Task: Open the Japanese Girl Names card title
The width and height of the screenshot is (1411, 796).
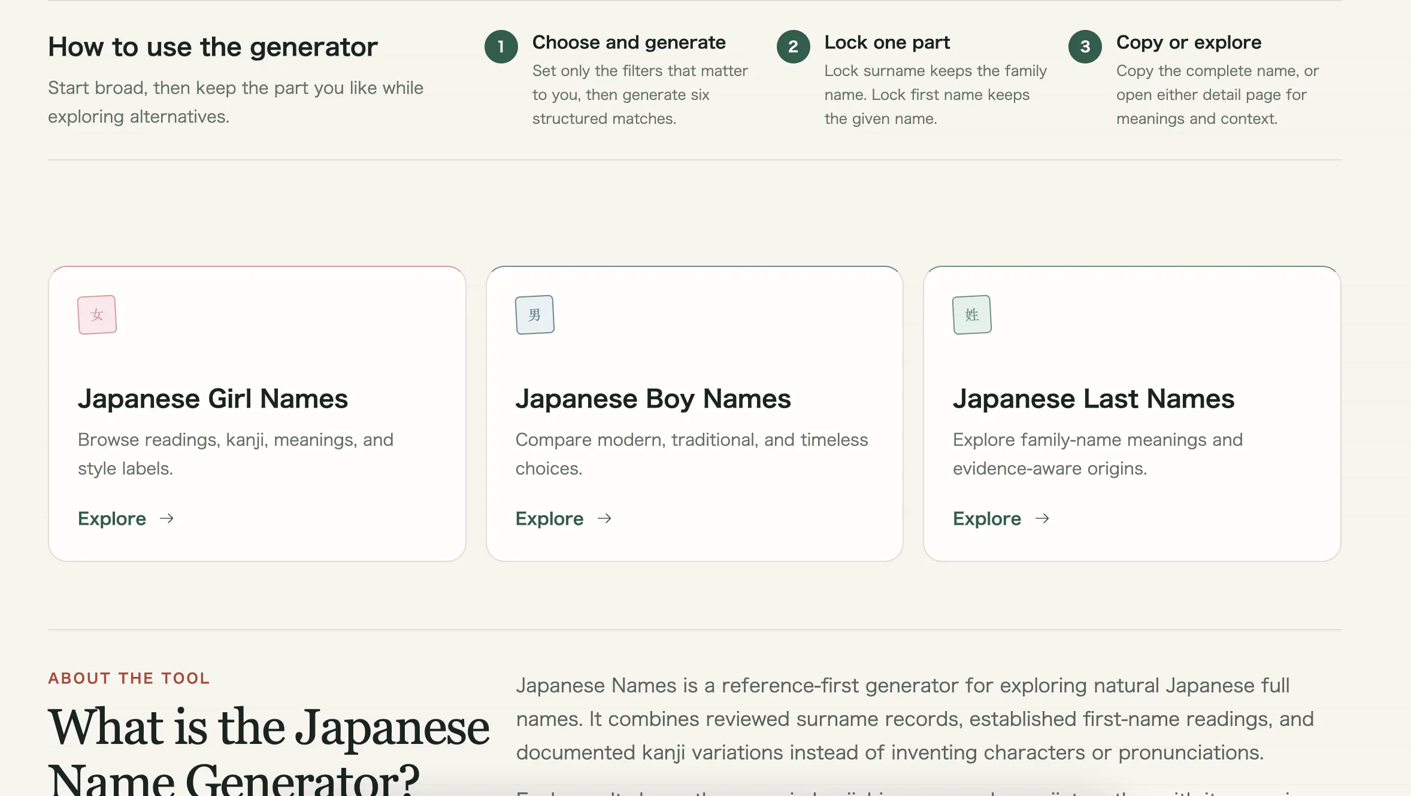Action: (x=213, y=399)
